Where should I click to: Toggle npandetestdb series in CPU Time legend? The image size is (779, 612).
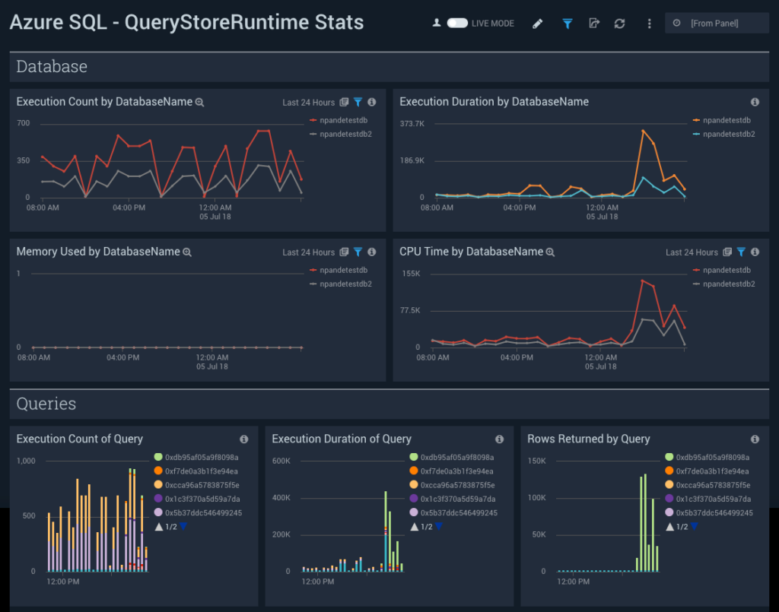721,270
